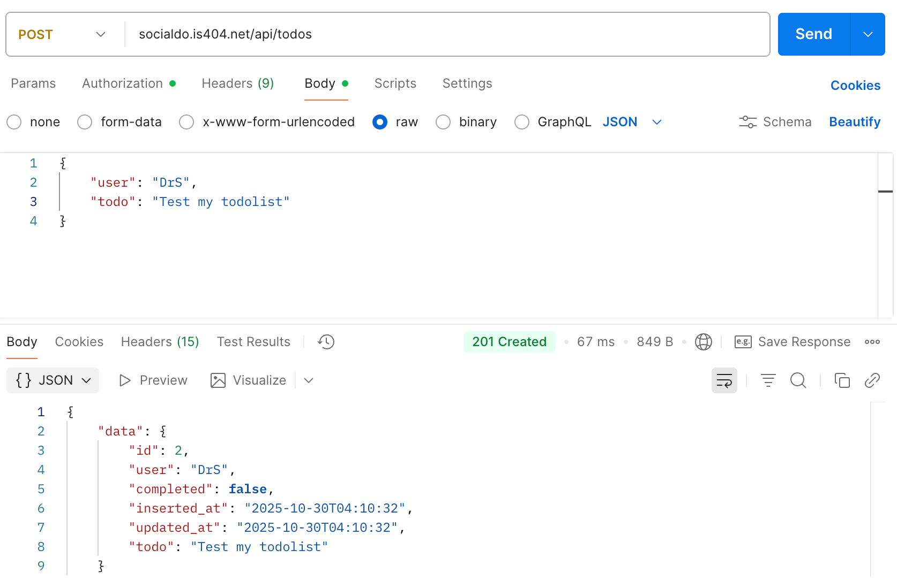Open the response Headers (15) tab
This screenshot has height=581, width=897.
(x=160, y=342)
